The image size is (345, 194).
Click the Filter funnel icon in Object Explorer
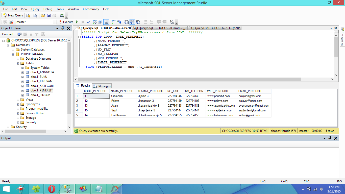(37, 34)
